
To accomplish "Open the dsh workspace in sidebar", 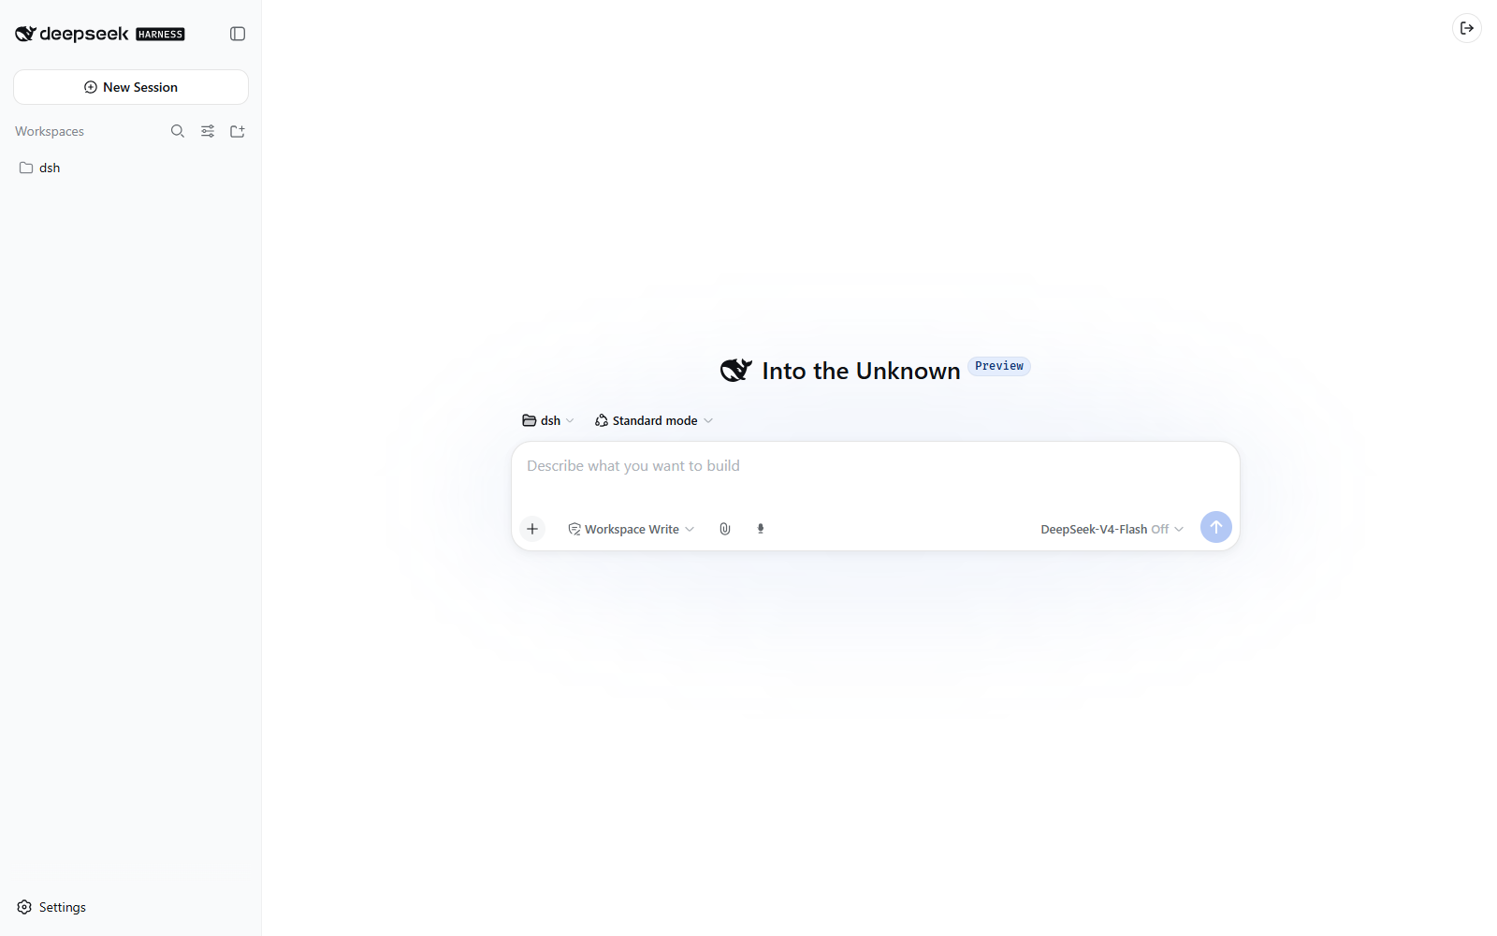I will click(131, 168).
